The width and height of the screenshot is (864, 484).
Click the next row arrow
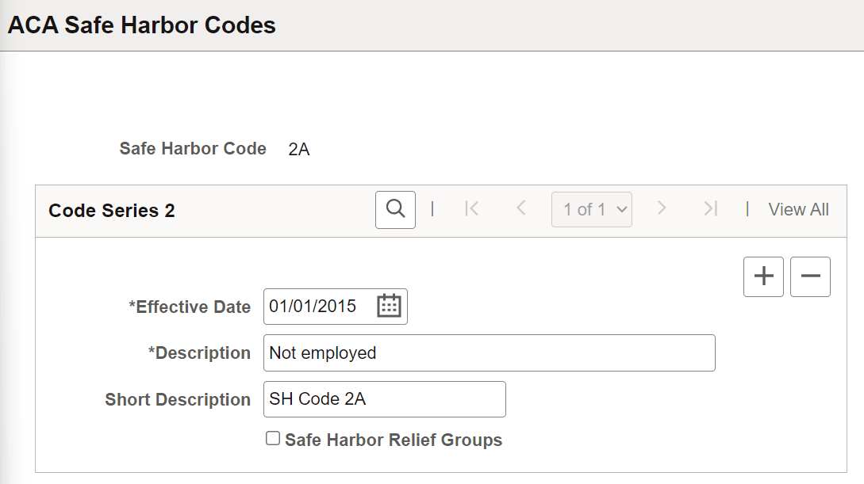[x=662, y=208]
